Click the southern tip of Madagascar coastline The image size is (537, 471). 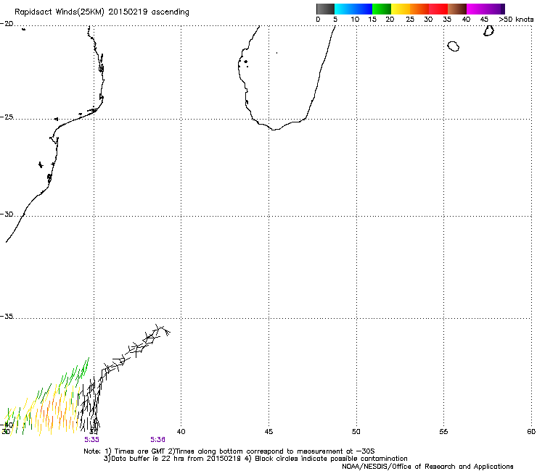(274, 129)
